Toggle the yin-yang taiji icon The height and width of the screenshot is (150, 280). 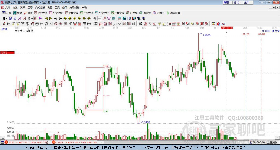pos(218,24)
